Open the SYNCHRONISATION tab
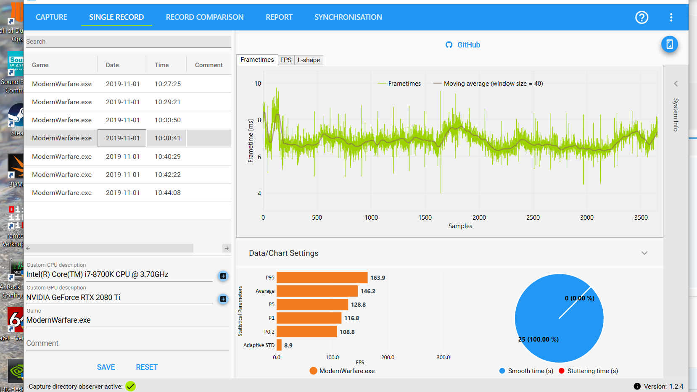Image resolution: width=697 pixels, height=392 pixels. (348, 17)
